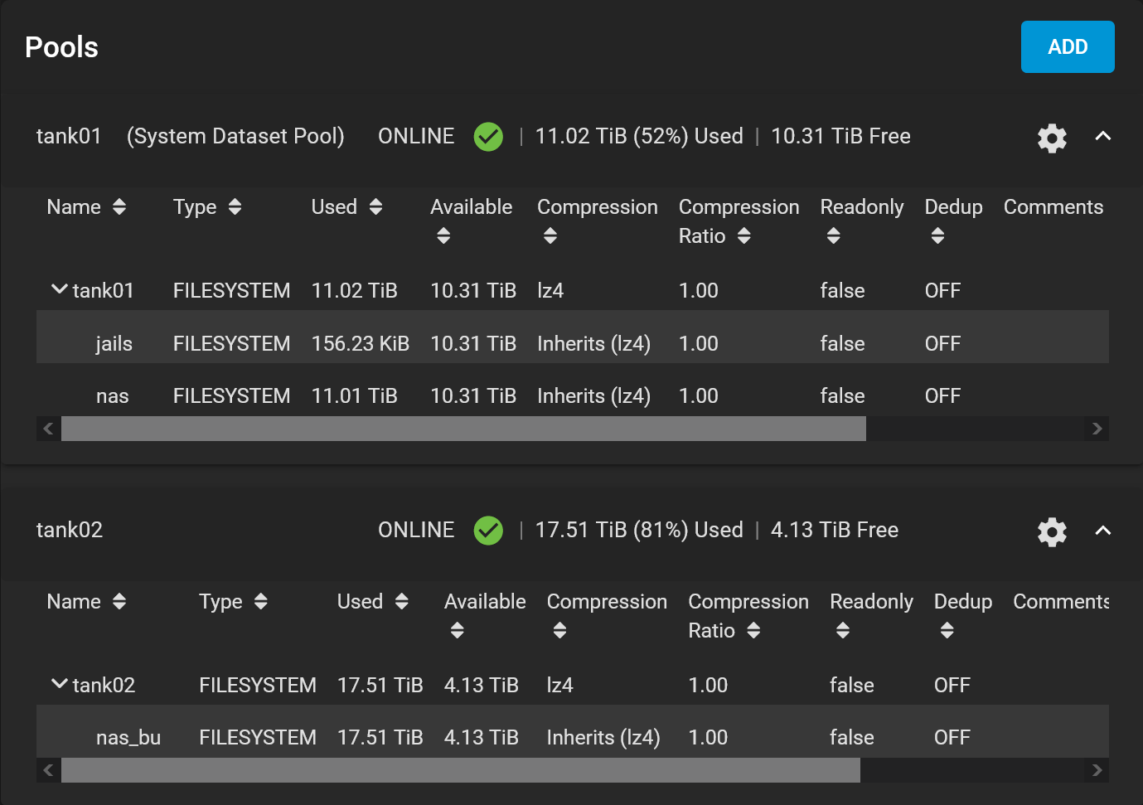The width and height of the screenshot is (1143, 805).
Task: Sort tank02 table by Name
Action: pyautogui.click(x=119, y=602)
